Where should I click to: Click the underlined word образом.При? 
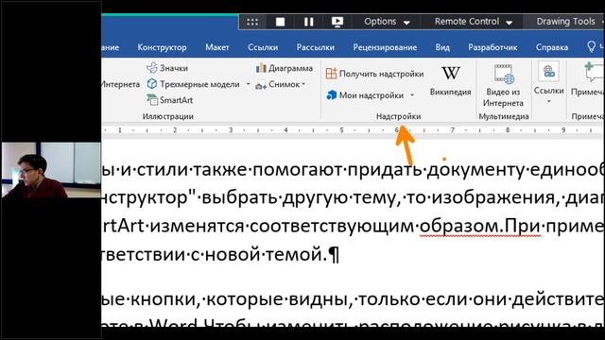[x=480, y=226]
